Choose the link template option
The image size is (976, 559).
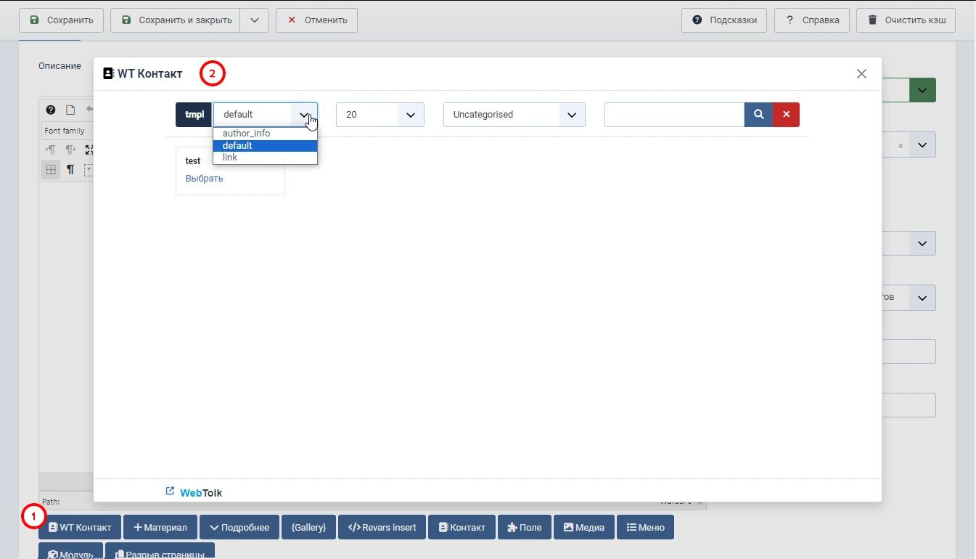pyautogui.click(x=230, y=158)
